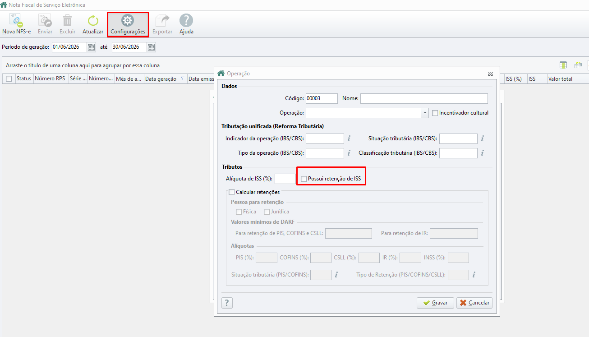Click the Status column header
The image size is (589, 337).
24,78
